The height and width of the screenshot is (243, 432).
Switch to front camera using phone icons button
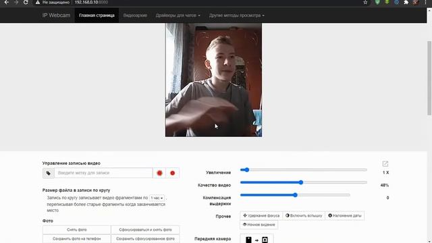(x=256, y=239)
